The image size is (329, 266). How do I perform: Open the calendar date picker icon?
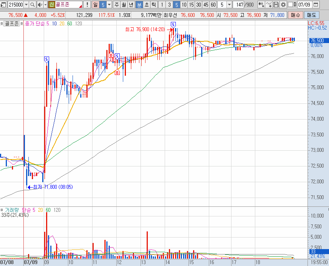click(x=316, y=5)
